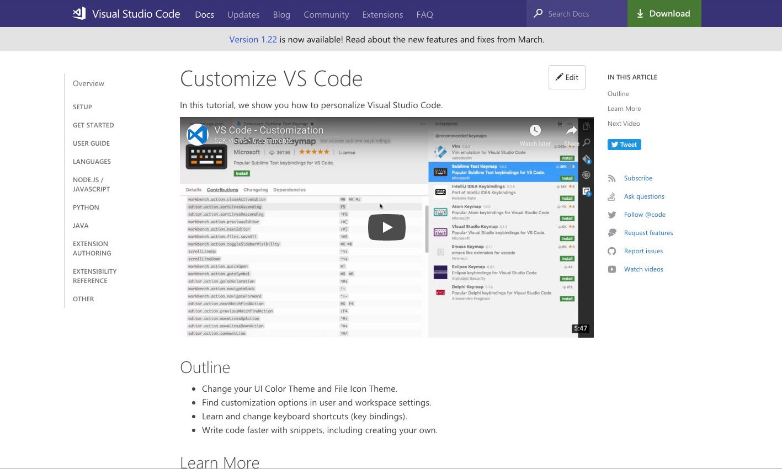
Task: Click the download arrow icon
Action: (640, 14)
